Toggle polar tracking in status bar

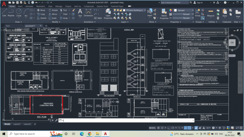click(173, 128)
